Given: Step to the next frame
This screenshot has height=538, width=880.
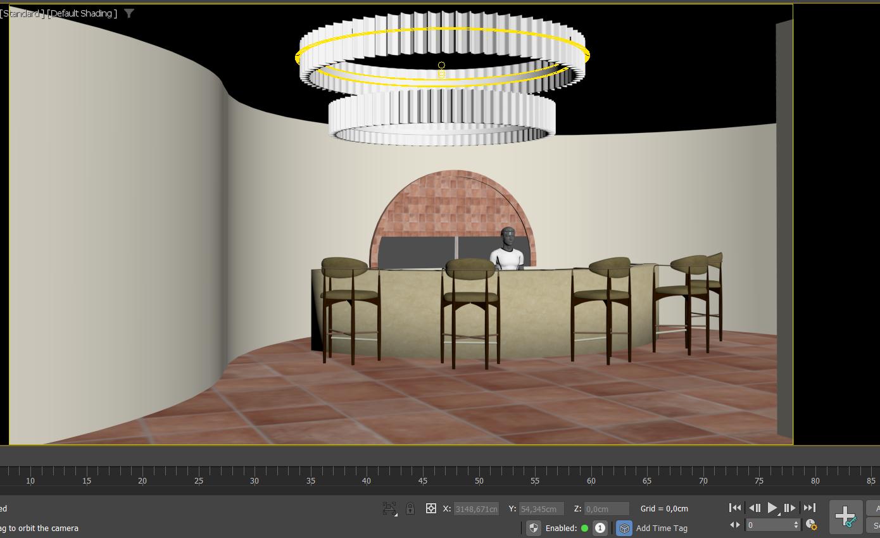Looking at the screenshot, I should [790, 508].
